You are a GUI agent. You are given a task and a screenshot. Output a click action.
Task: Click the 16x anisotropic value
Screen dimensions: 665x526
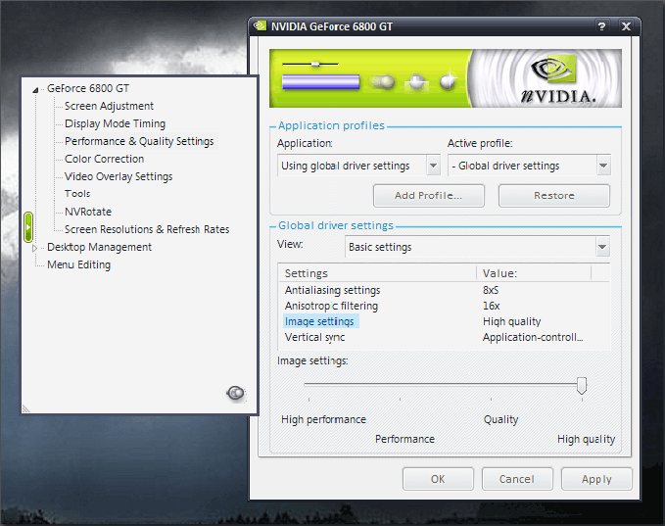[491, 306]
